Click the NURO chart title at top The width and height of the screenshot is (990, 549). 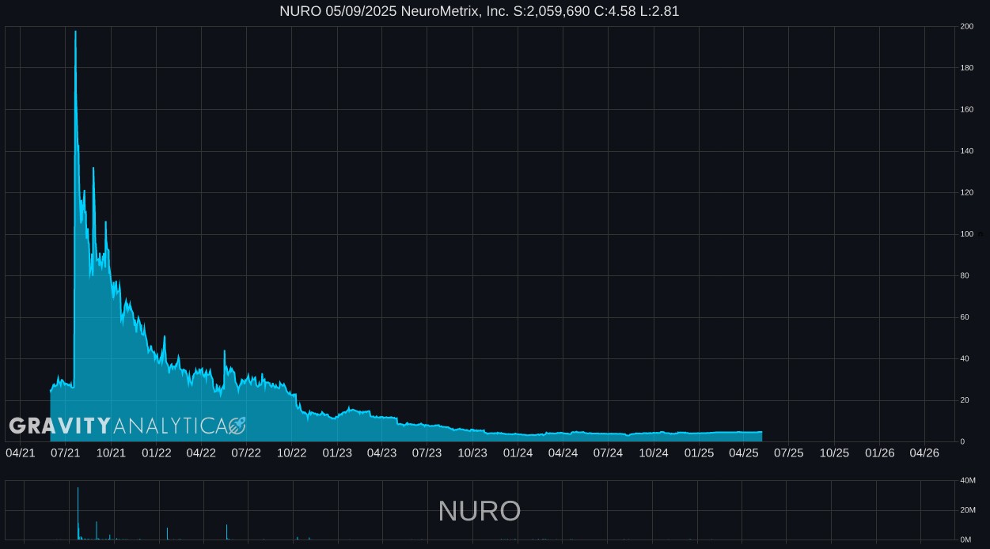(x=479, y=11)
